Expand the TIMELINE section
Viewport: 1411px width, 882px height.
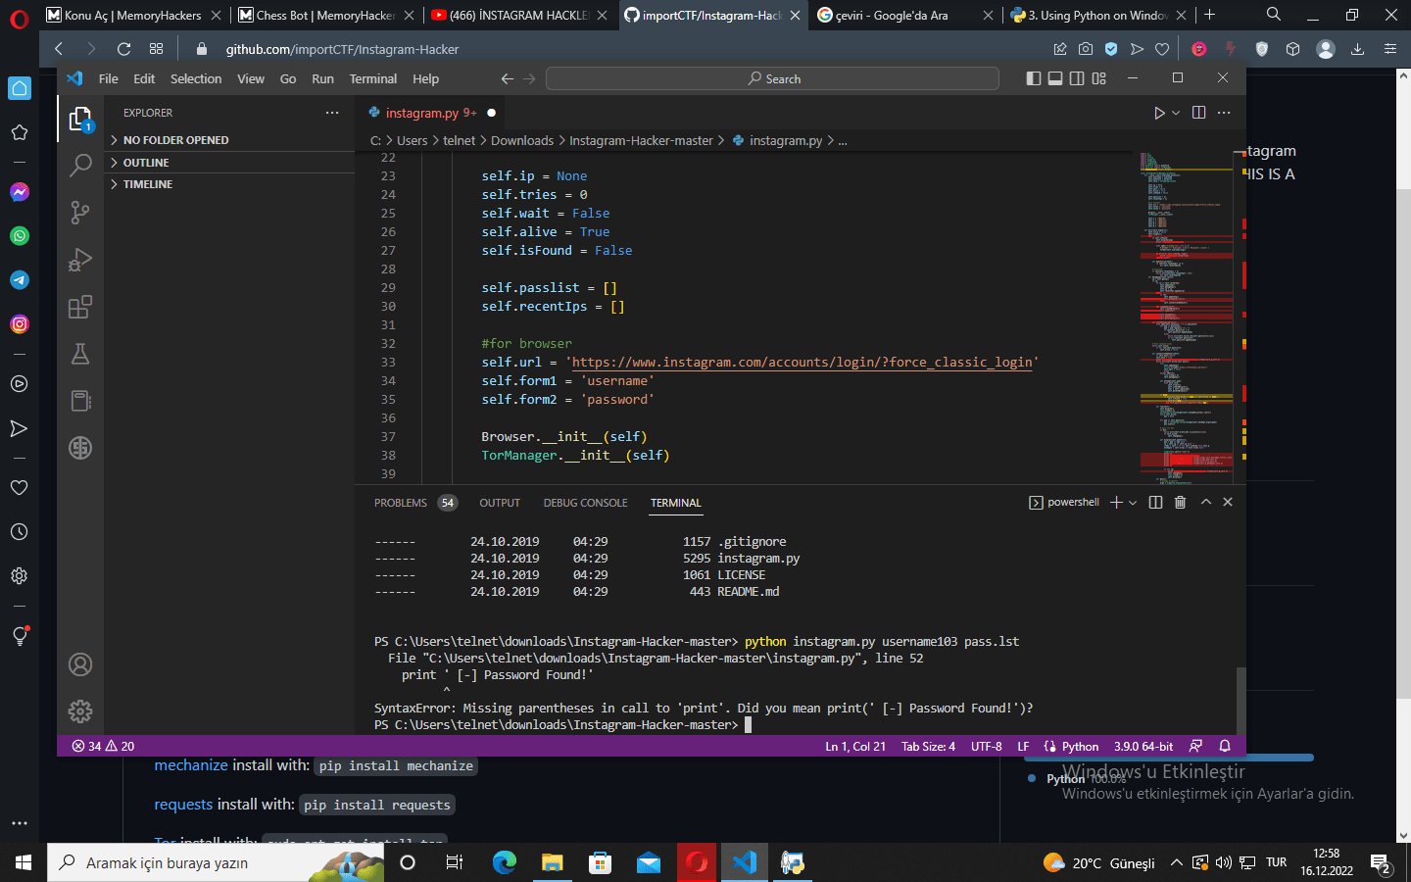231,184
